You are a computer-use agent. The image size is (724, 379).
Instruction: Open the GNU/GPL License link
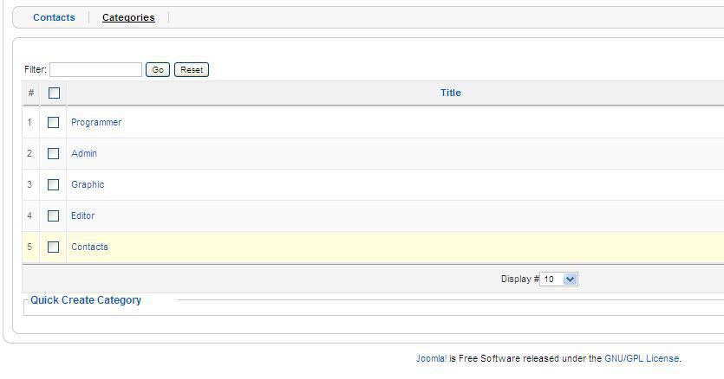click(642, 358)
